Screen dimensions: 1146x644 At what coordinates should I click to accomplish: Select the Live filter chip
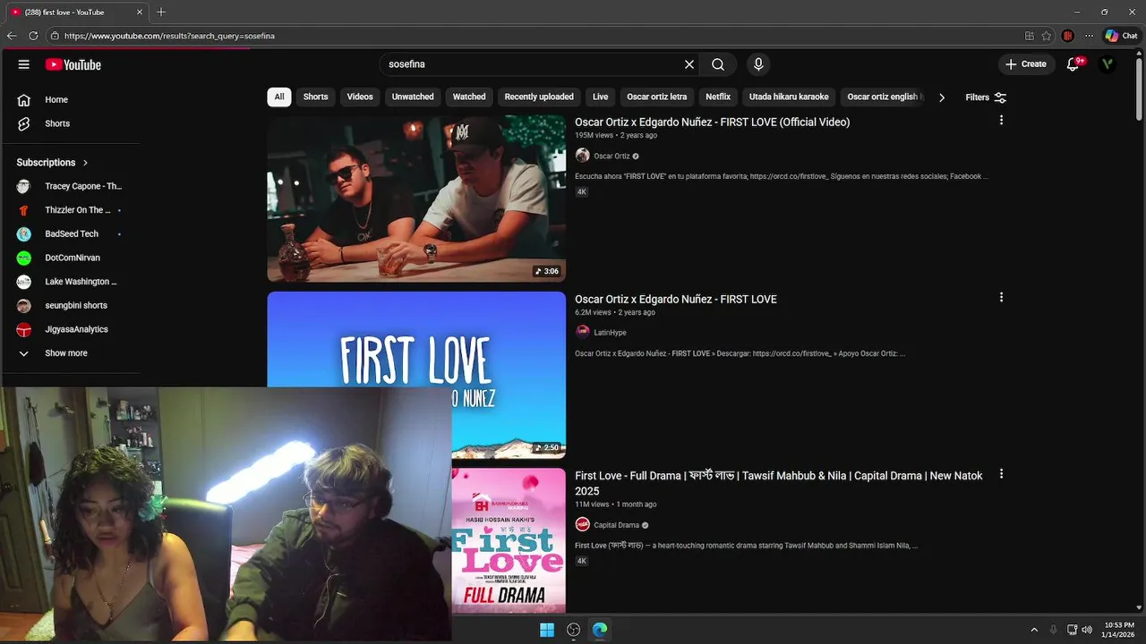(600, 97)
